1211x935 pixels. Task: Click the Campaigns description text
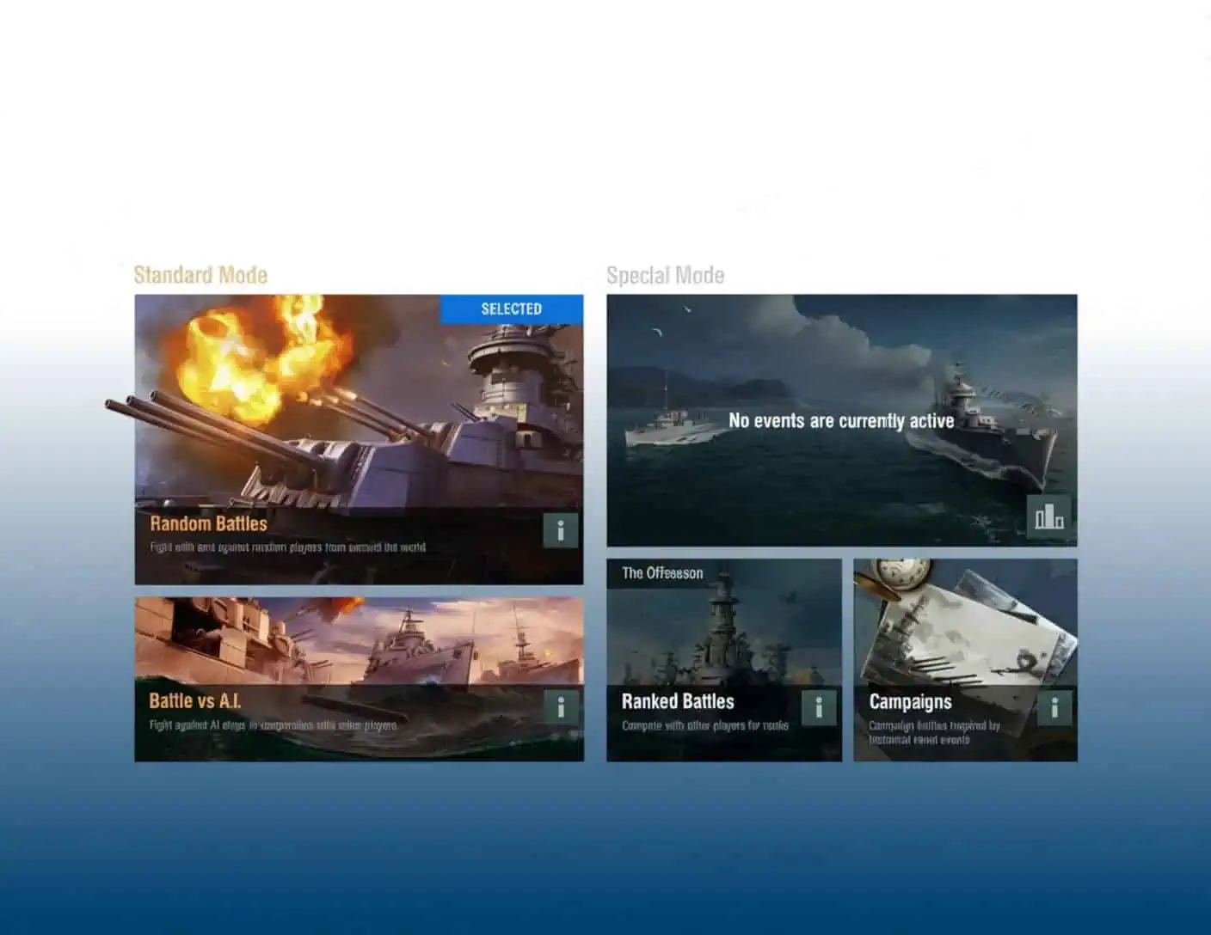934,732
